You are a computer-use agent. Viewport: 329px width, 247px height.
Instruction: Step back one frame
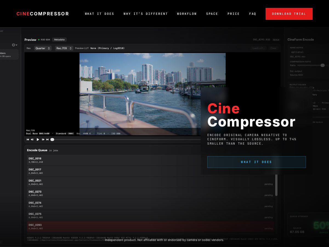pos(32,139)
